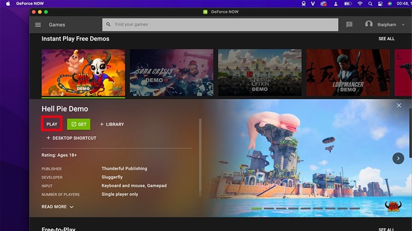The height and width of the screenshot is (231, 412).
Task: Open the feedback notification icon
Action: [x=349, y=25]
